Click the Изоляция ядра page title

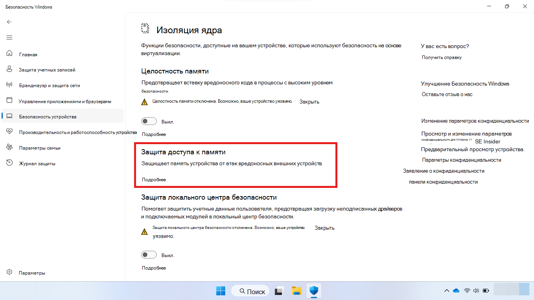[x=189, y=30]
